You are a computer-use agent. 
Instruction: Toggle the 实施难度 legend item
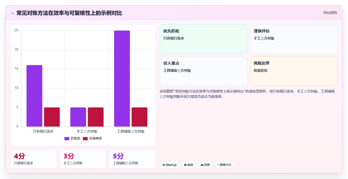coord(92,138)
